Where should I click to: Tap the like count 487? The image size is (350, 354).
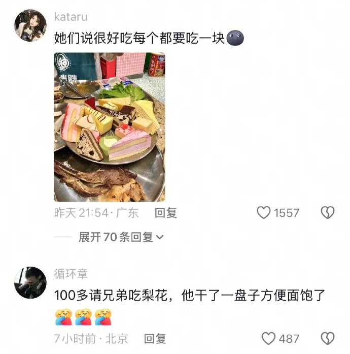pos(289,339)
